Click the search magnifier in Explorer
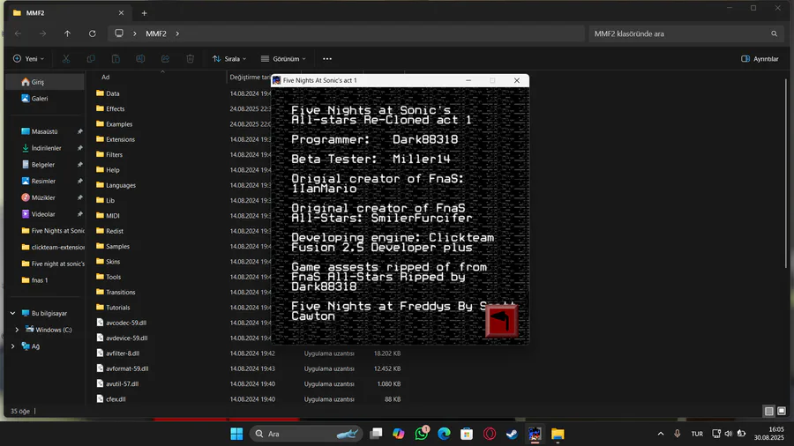 [x=774, y=33]
